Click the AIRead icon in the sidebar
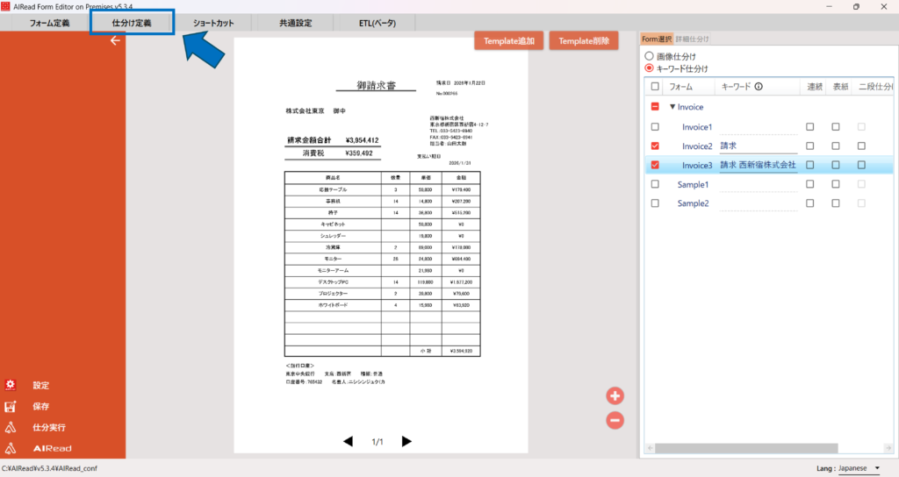The image size is (899, 477). click(x=11, y=448)
